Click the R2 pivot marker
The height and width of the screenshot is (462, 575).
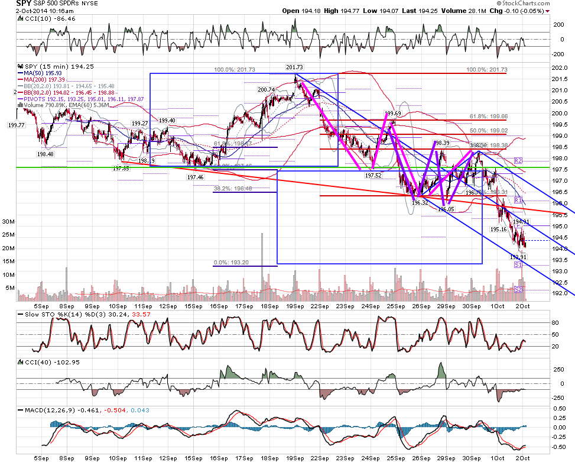(x=518, y=161)
